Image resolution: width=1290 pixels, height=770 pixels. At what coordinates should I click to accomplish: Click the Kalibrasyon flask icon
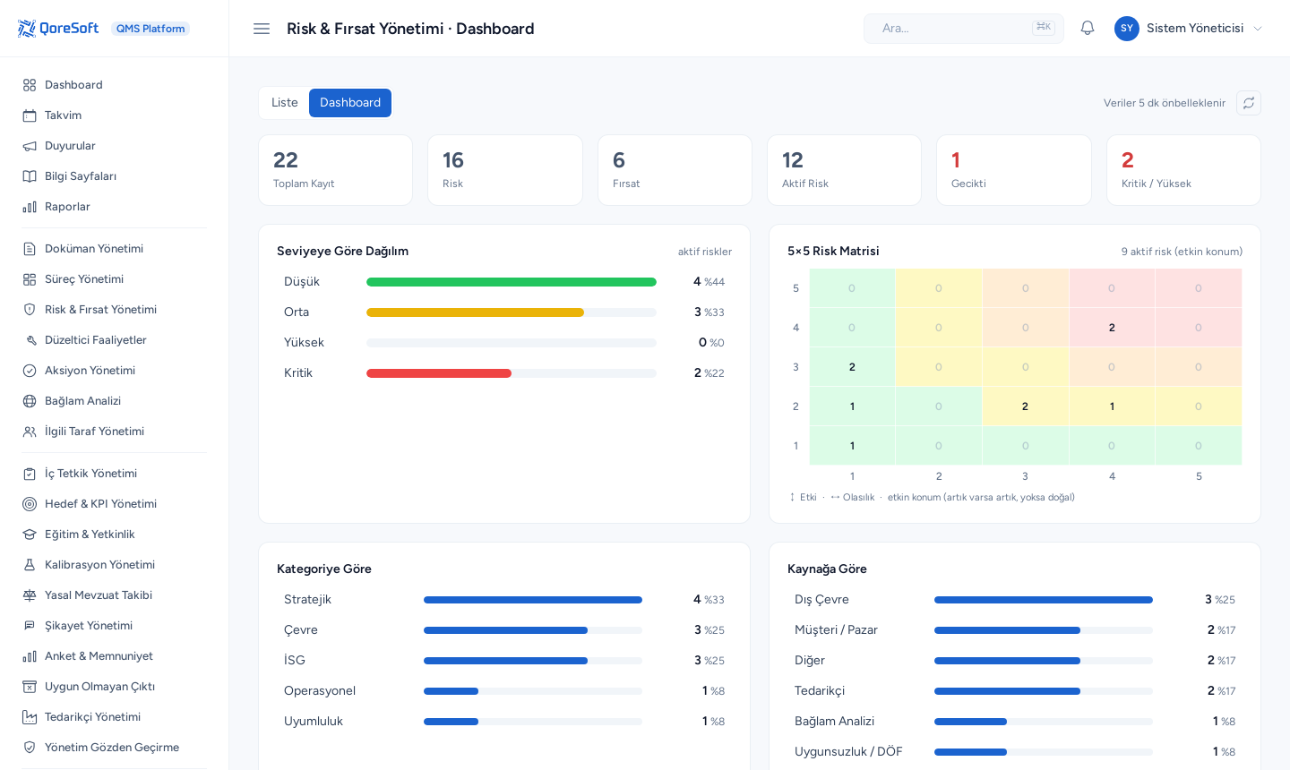pos(30,565)
